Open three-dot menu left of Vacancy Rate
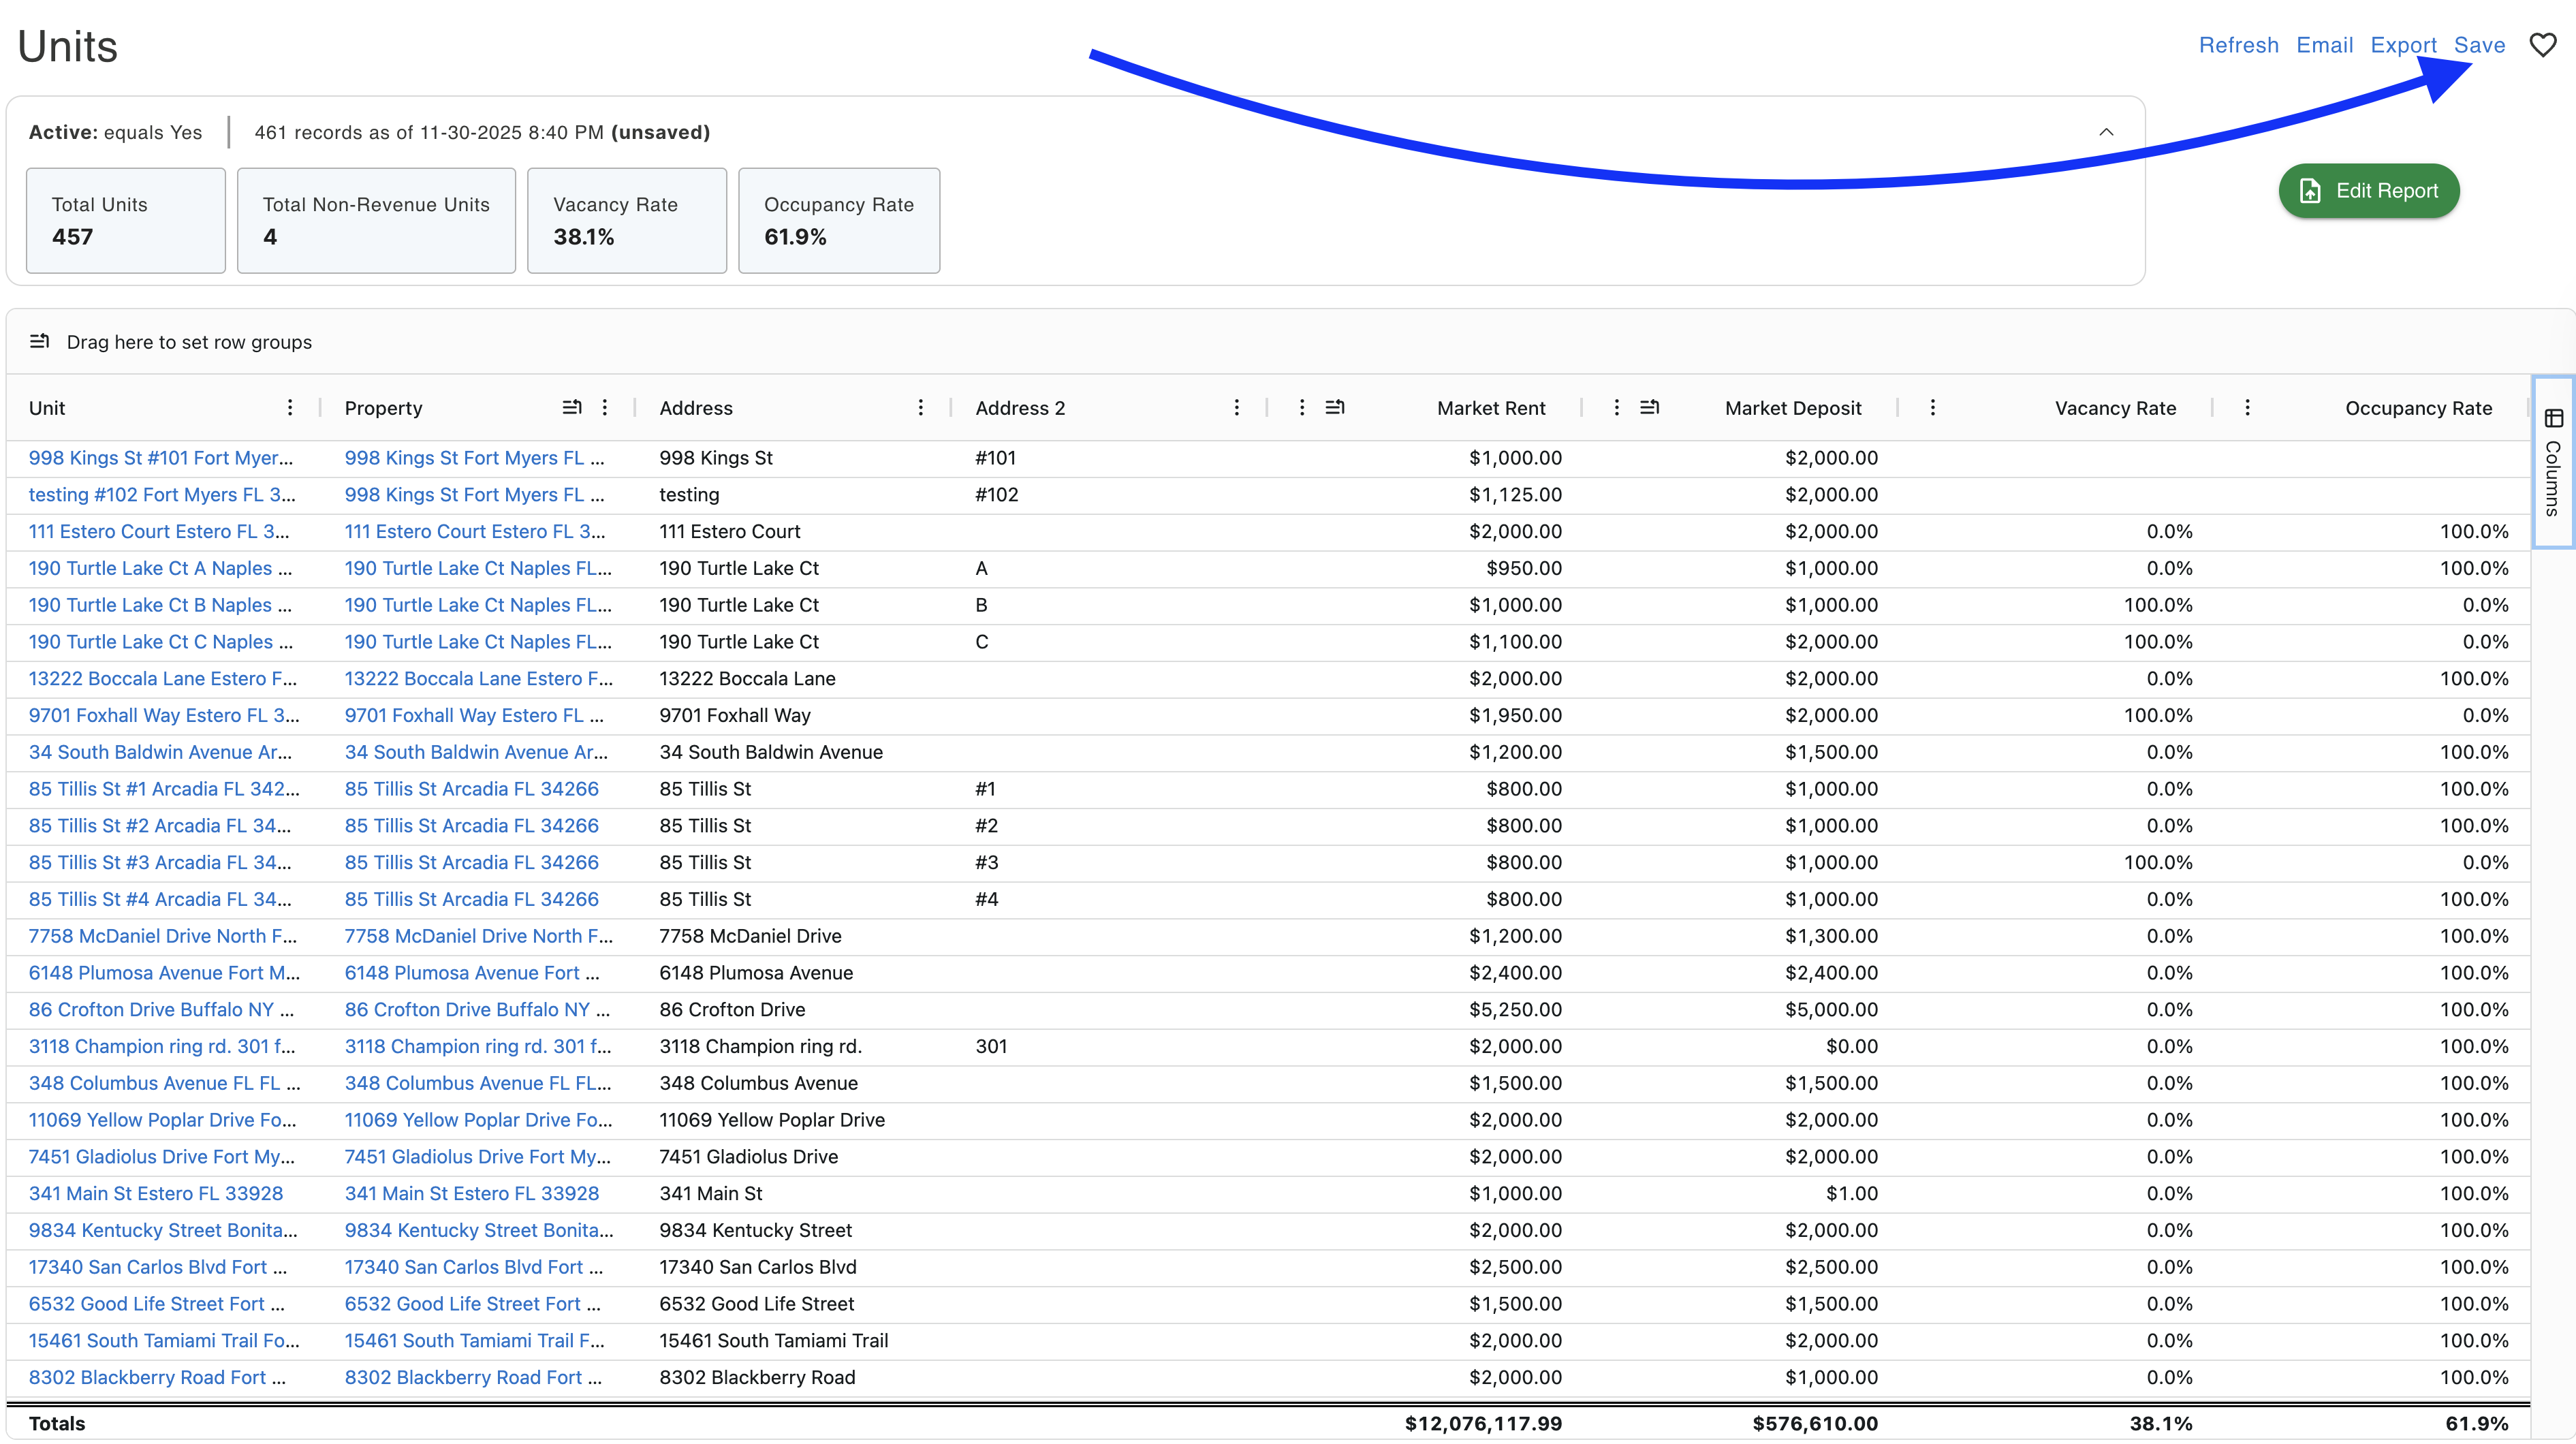Screen dimensions: 2576x1444 pos(1932,407)
